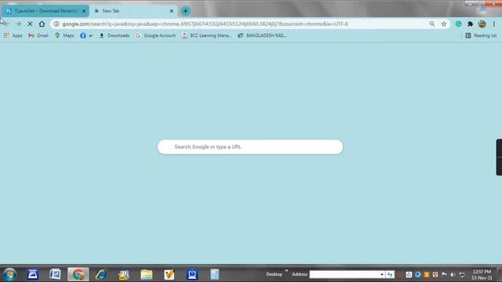This screenshot has width=502, height=282.
Task: Open the blue document app next to scanner
Action: point(55,274)
